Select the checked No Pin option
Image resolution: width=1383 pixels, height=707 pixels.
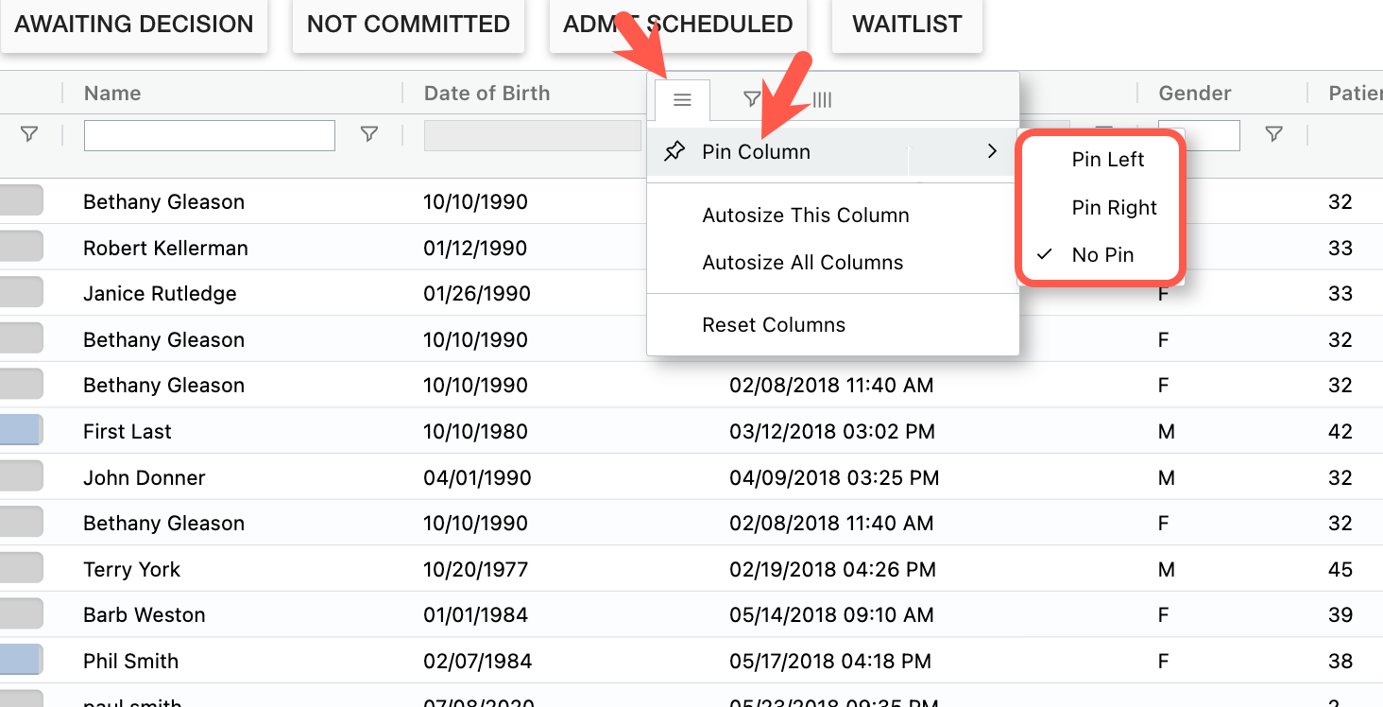(x=1101, y=255)
